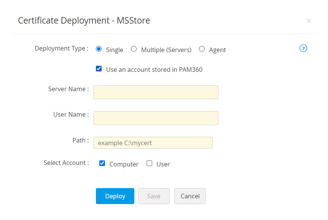Click the 'Multiple (Servers)' label text
Screen dimensions: 328x220
pos(166,50)
